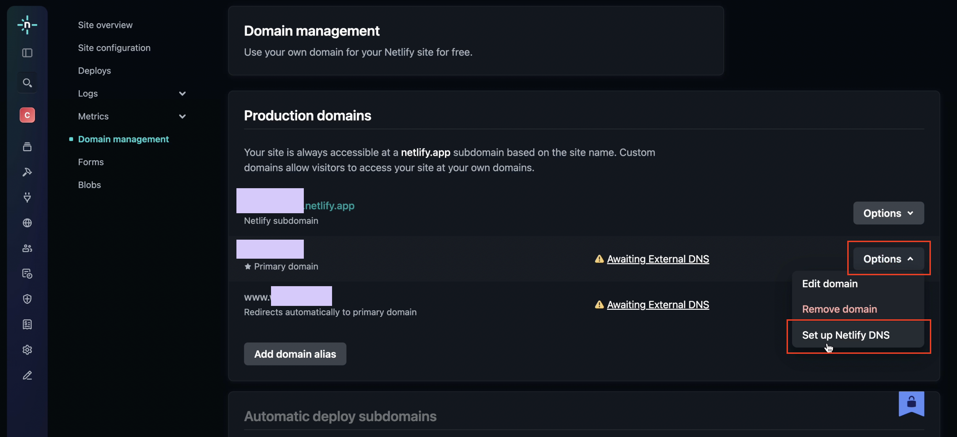The width and height of the screenshot is (957, 437).
Task: Open the gear settings icon
Action: [27, 350]
